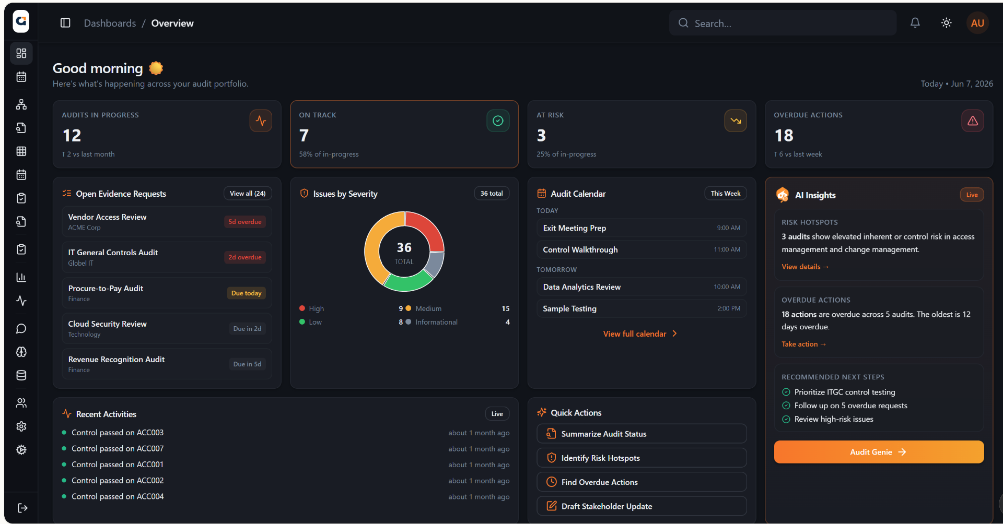
Task: Toggle light/dark theme with the sun icon
Action: (947, 23)
